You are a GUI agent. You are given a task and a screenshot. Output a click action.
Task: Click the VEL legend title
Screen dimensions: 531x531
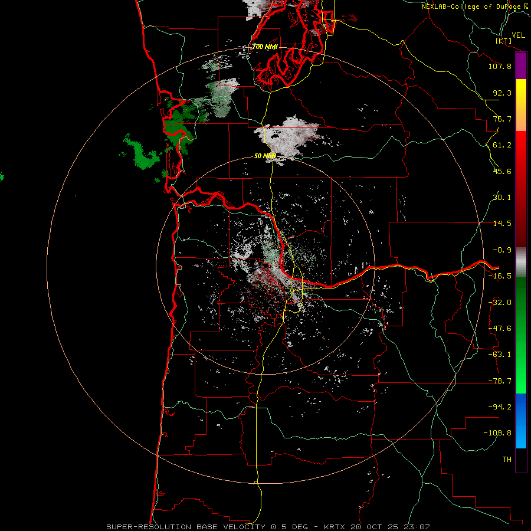click(518, 35)
